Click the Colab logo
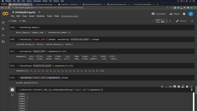197x111 pixels. click(x=6, y=14)
